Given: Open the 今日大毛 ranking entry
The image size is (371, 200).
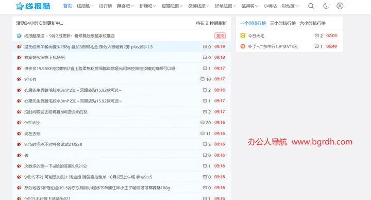Looking at the screenshot, I should (256, 36).
